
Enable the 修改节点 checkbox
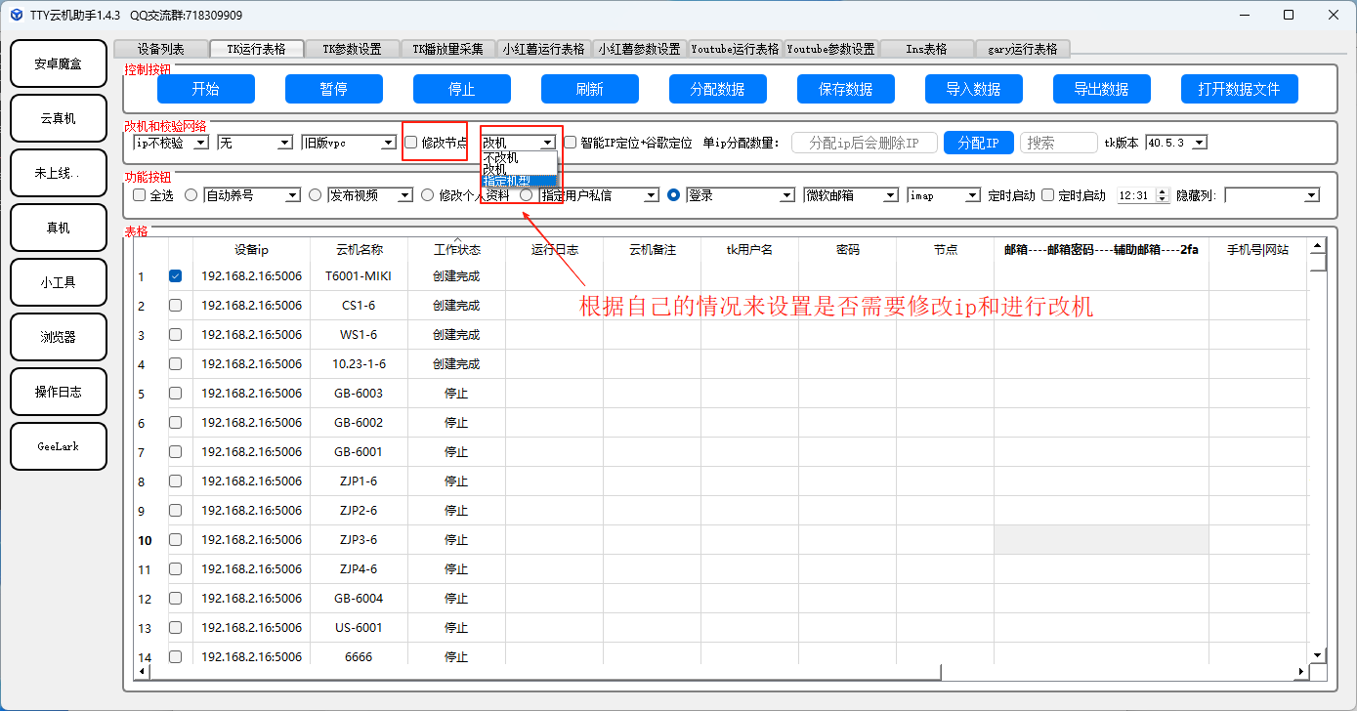point(411,143)
